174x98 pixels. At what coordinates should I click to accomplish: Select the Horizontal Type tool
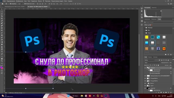[2, 51]
